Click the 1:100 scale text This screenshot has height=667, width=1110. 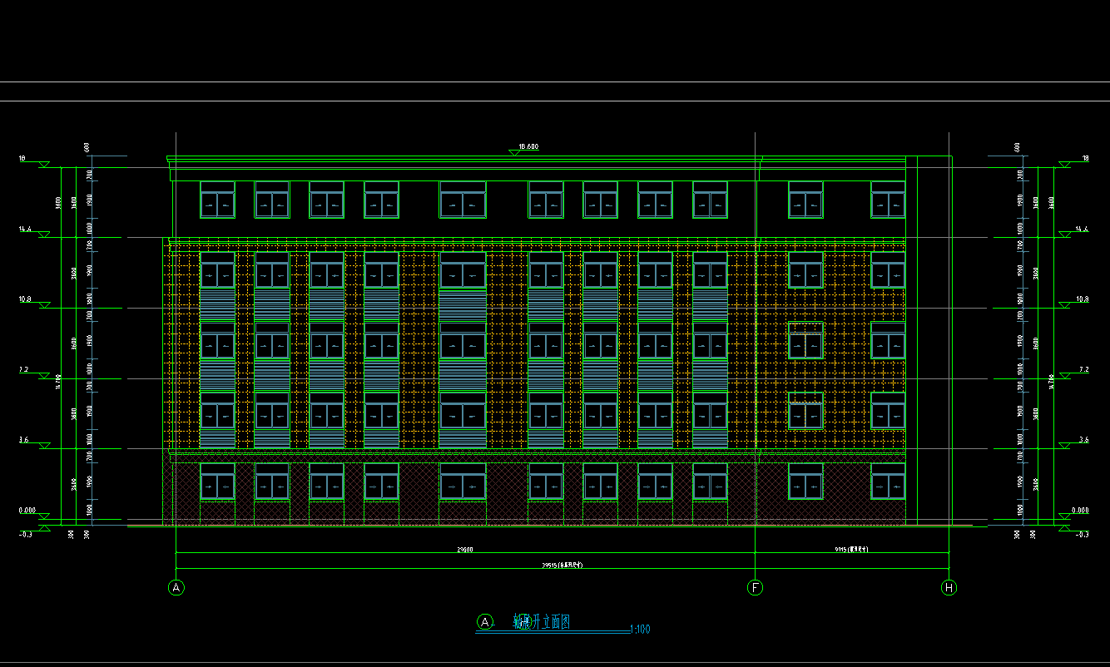tap(641, 630)
